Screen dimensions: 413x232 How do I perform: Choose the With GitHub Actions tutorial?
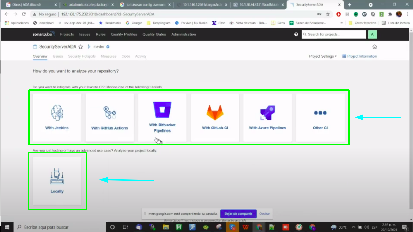click(x=109, y=113)
